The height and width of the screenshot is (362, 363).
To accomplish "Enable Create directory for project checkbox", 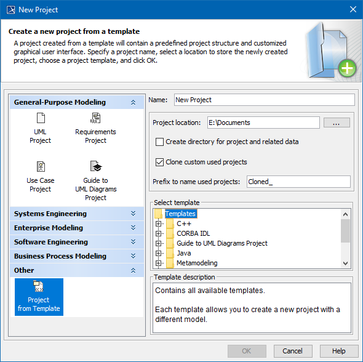I will point(159,142).
